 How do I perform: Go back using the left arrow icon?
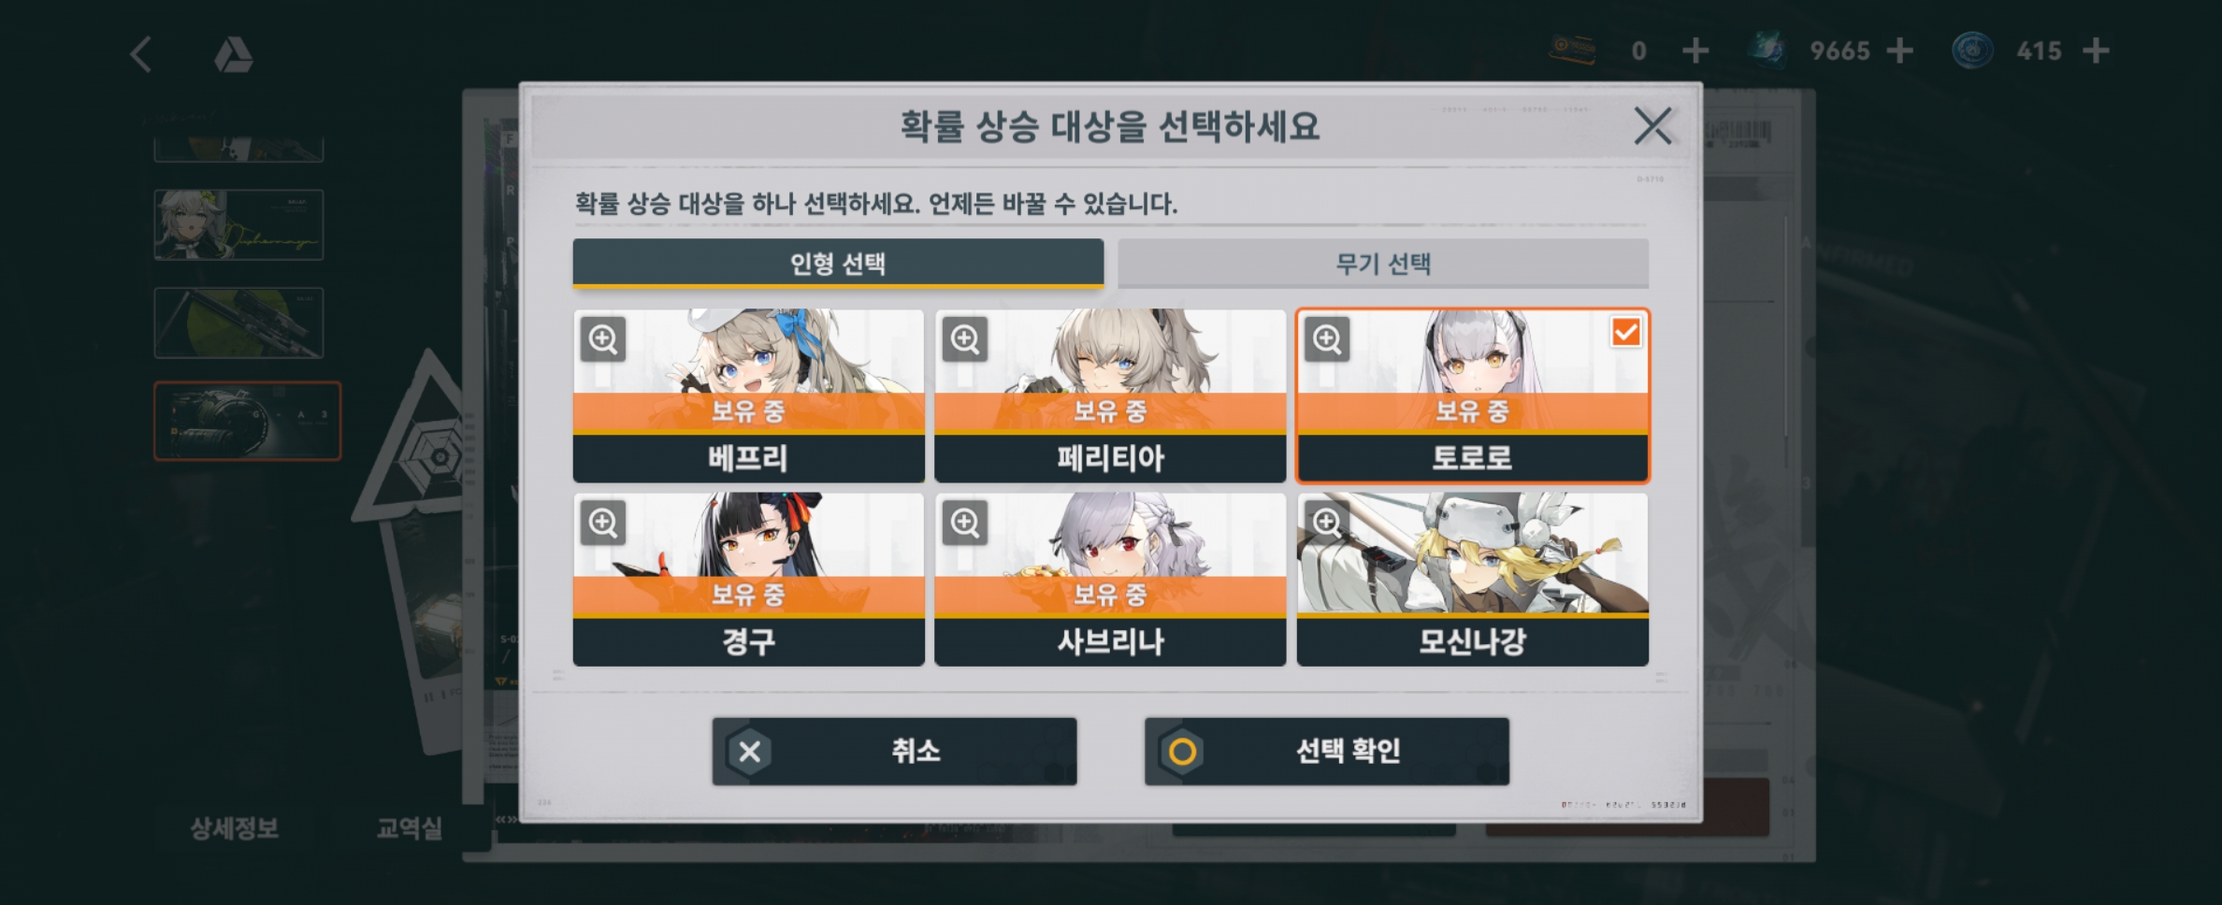pyautogui.click(x=140, y=54)
